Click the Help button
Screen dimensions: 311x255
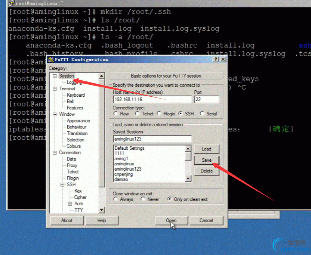pos(102,221)
